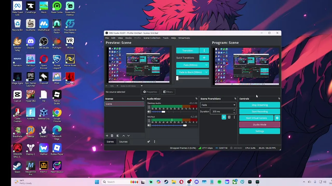The image size is (332, 186).
Task: Open the Streamlabs menu
Action: [x=184, y=38]
